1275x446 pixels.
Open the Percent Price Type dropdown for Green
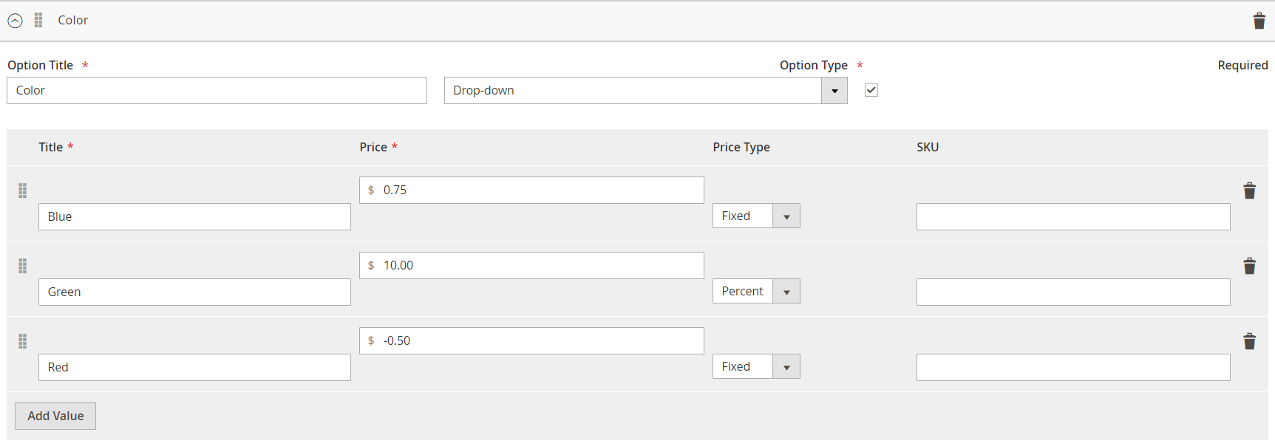[x=755, y=292]
